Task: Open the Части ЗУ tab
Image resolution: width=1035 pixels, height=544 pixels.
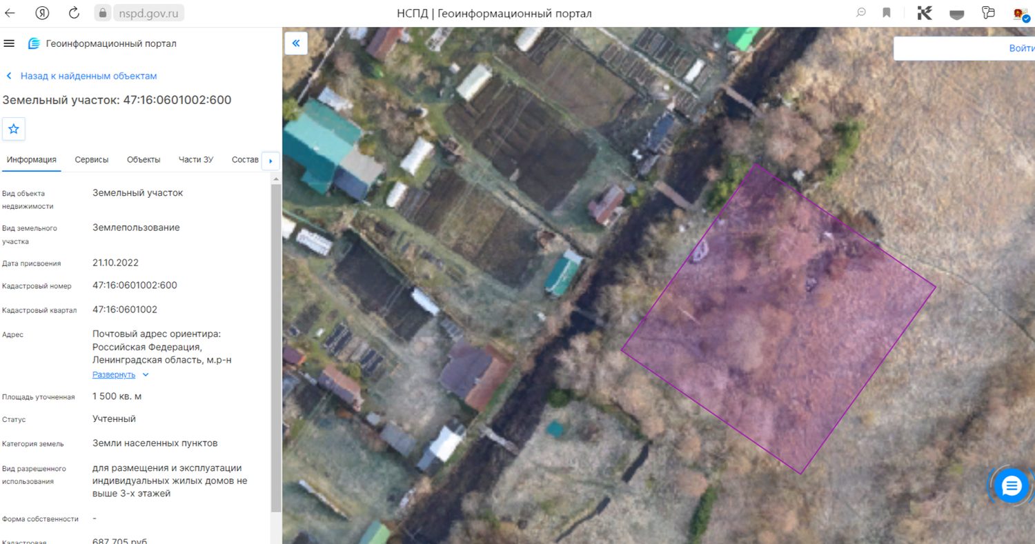Action: 196,160
